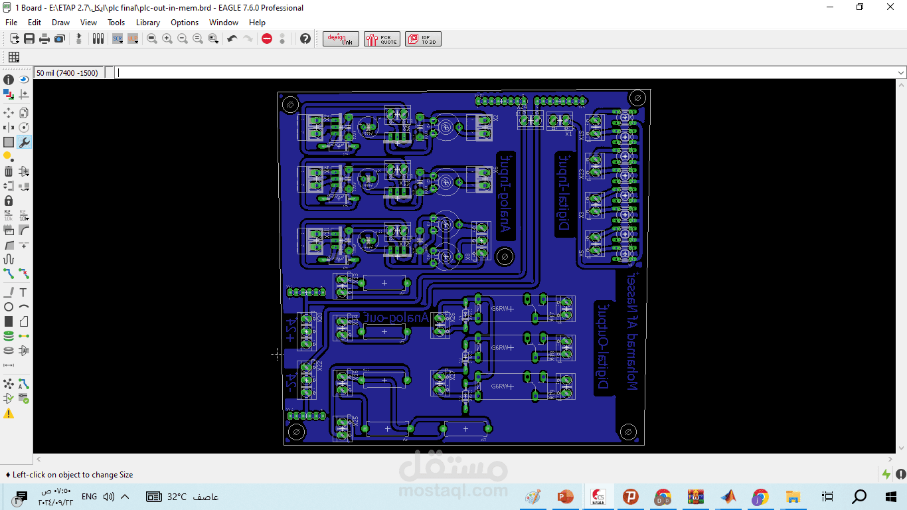Select the Miter tool
This screenshot has width=907, height=510.
24,230
